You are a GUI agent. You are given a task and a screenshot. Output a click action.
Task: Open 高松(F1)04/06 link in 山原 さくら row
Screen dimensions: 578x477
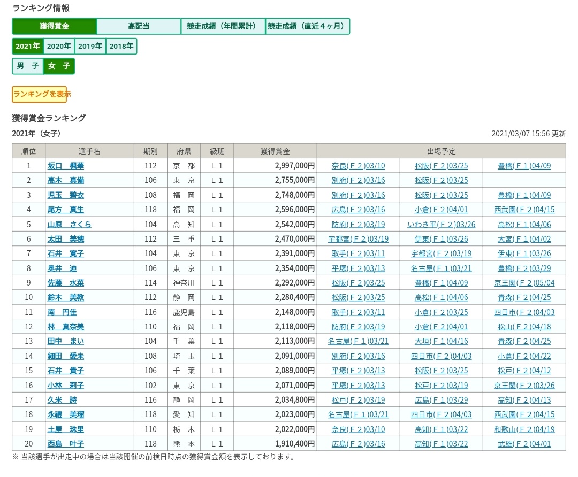click(524, 224)
